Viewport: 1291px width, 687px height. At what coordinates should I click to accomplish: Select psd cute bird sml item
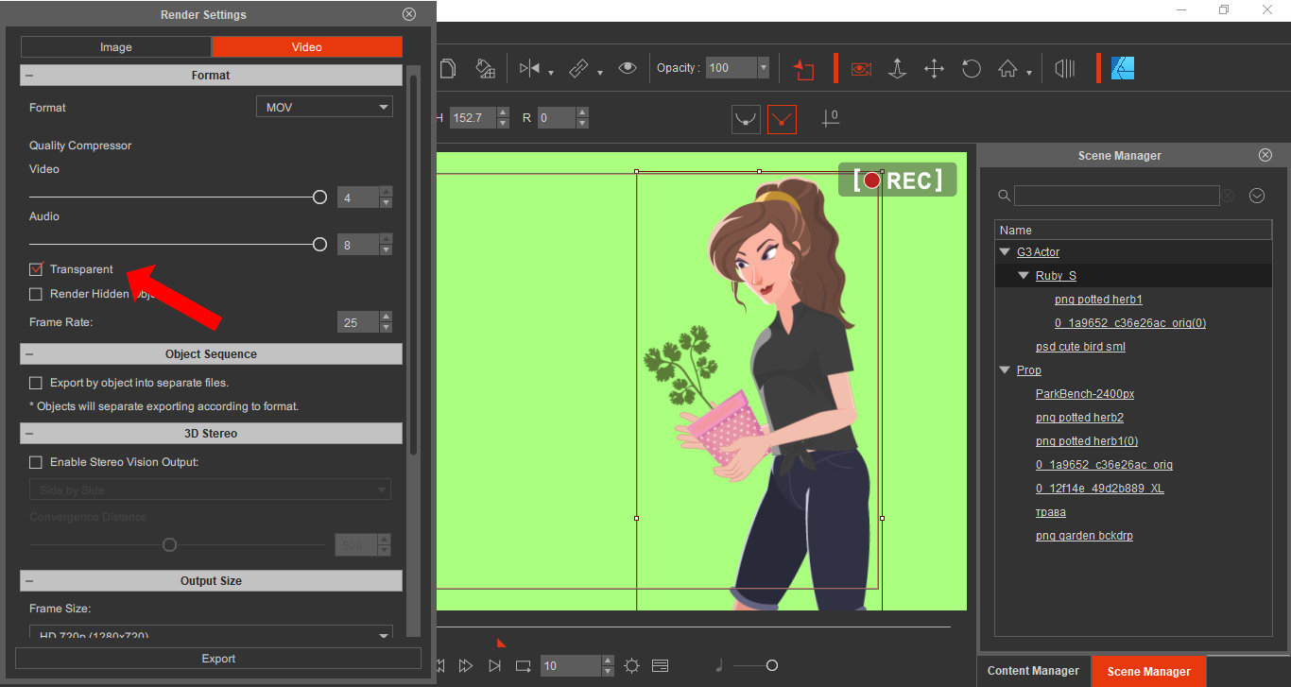(x=1080, y=347)
